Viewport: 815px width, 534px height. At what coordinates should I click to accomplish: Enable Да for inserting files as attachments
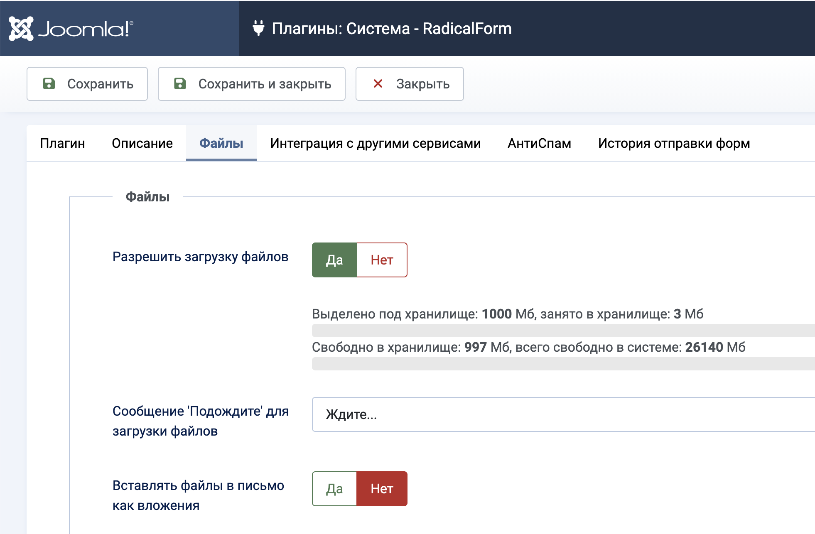pos(334,489)
